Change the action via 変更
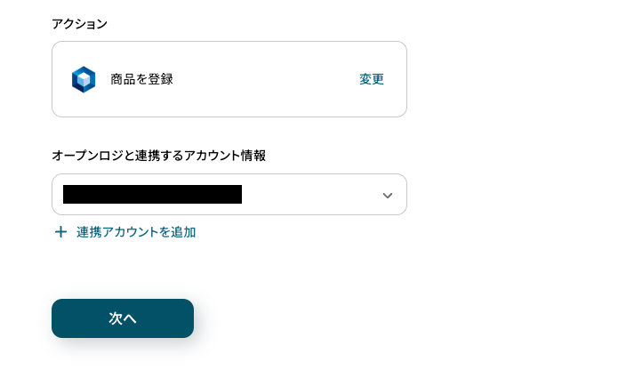The image size is (626, 386). 372,79
